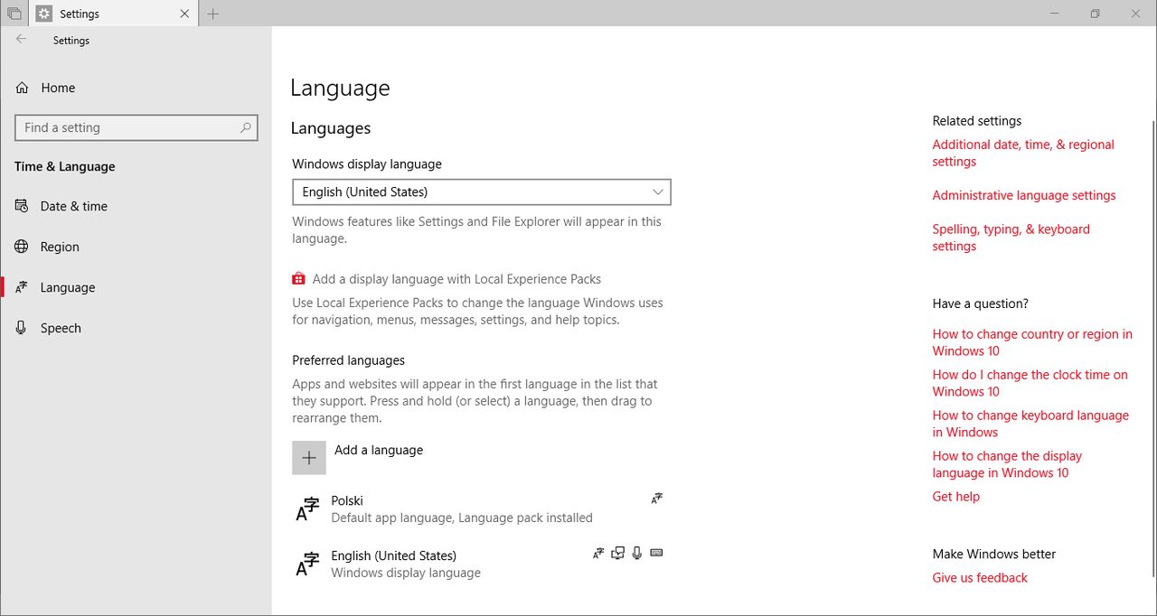
Task: Focus the Find a setting search box
Action: (136, 127)
